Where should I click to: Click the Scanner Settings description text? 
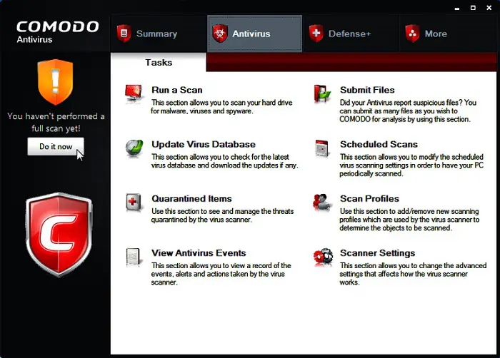coord(413,274)
